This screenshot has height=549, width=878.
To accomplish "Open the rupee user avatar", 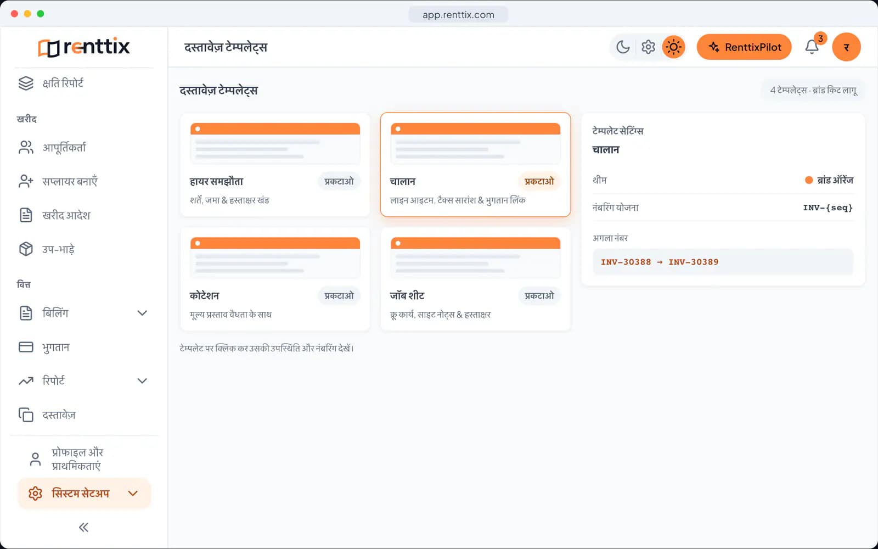I will [846, 47].
